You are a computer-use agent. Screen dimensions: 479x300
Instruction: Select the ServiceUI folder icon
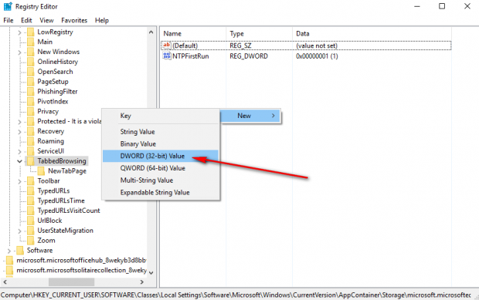(31, 151)
